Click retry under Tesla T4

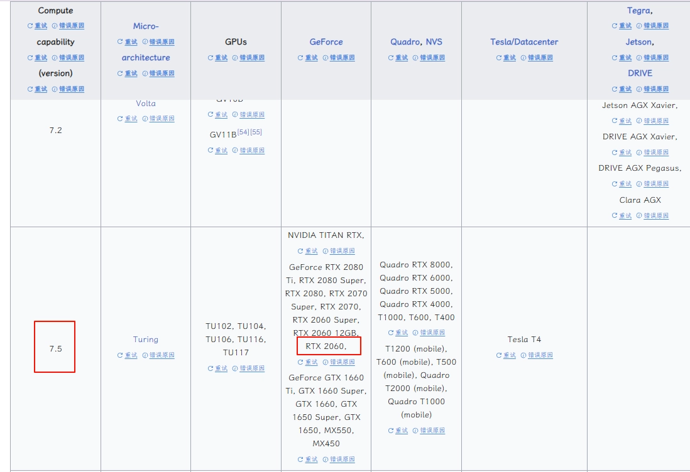pyautogui.click(x=506, y=355)
